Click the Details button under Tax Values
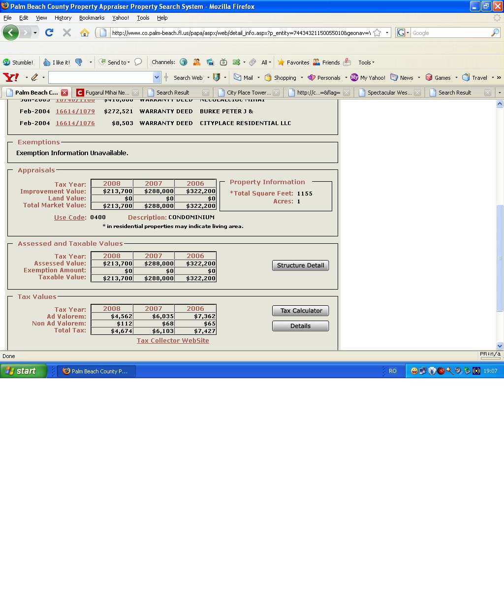504x591 pixels. click(300, 326)
